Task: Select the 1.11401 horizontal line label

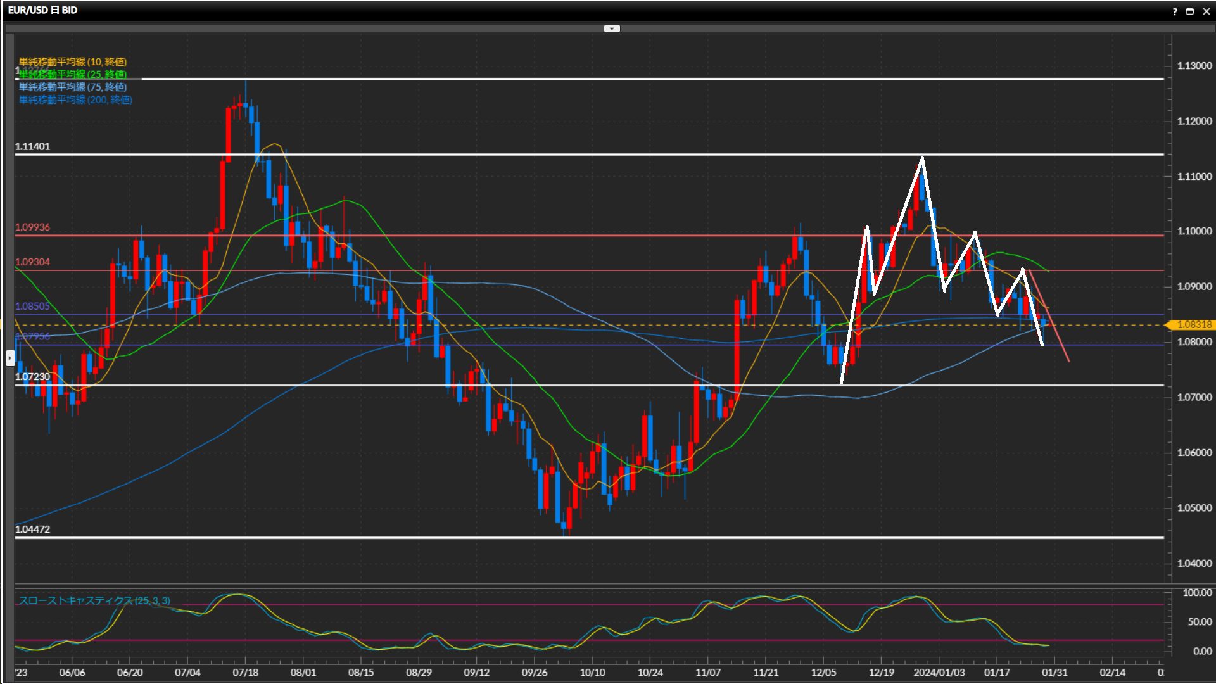Action: click(x=33, y=146)
